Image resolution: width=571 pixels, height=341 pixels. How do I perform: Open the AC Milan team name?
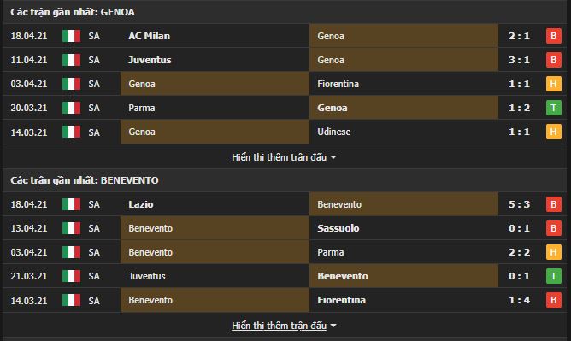coord(150,36)
